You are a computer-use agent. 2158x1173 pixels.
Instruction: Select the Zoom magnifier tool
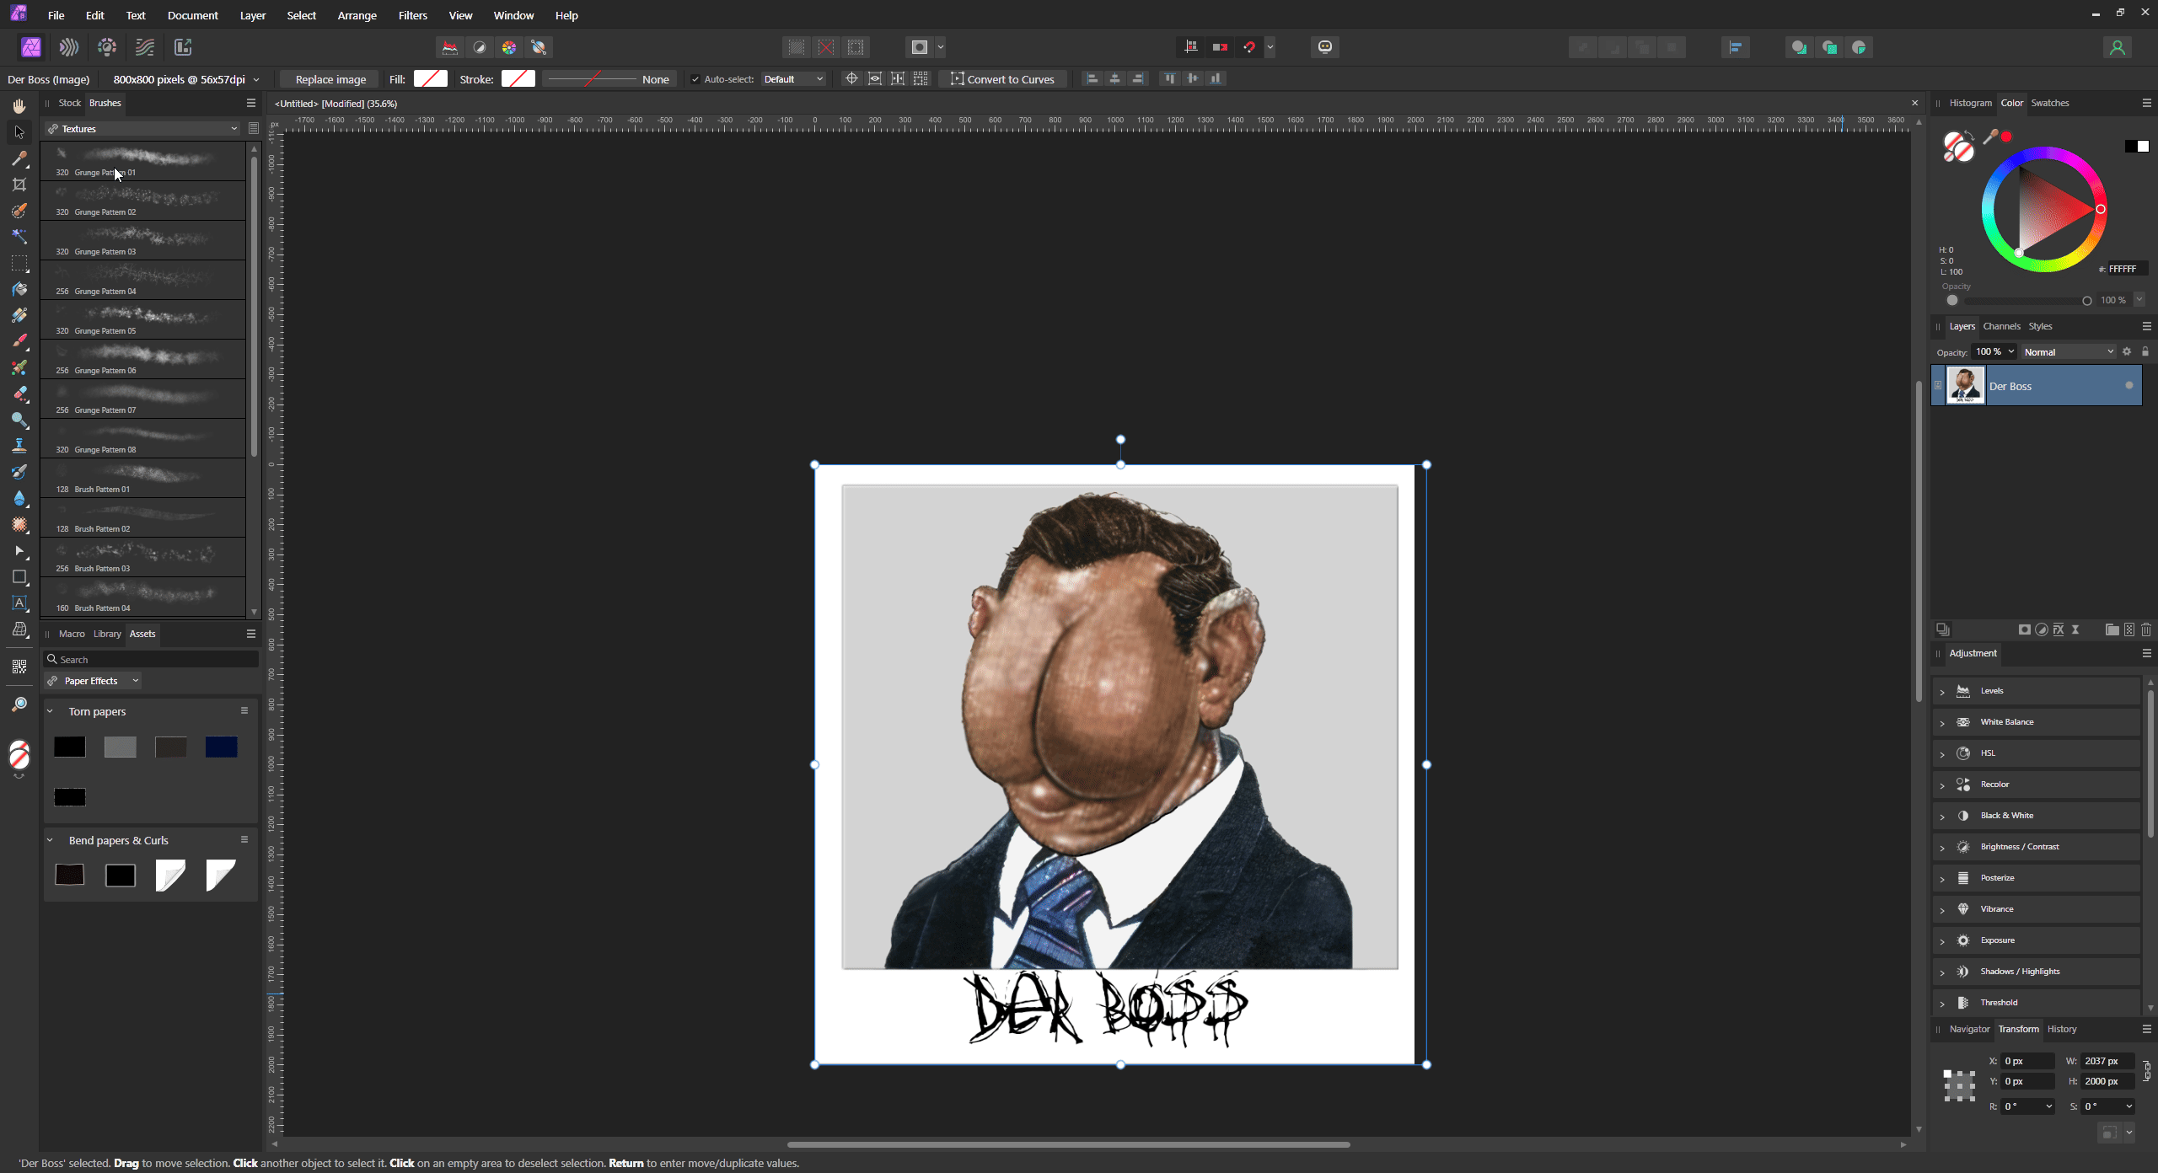(19, 704)
